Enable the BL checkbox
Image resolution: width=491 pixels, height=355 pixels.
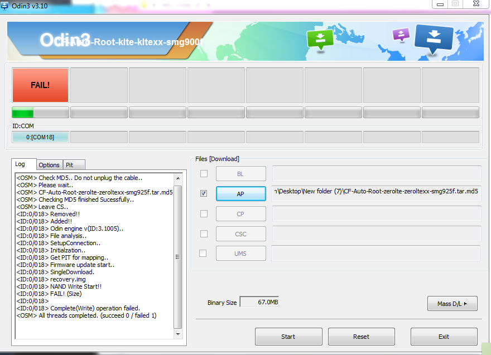point(204,173)
